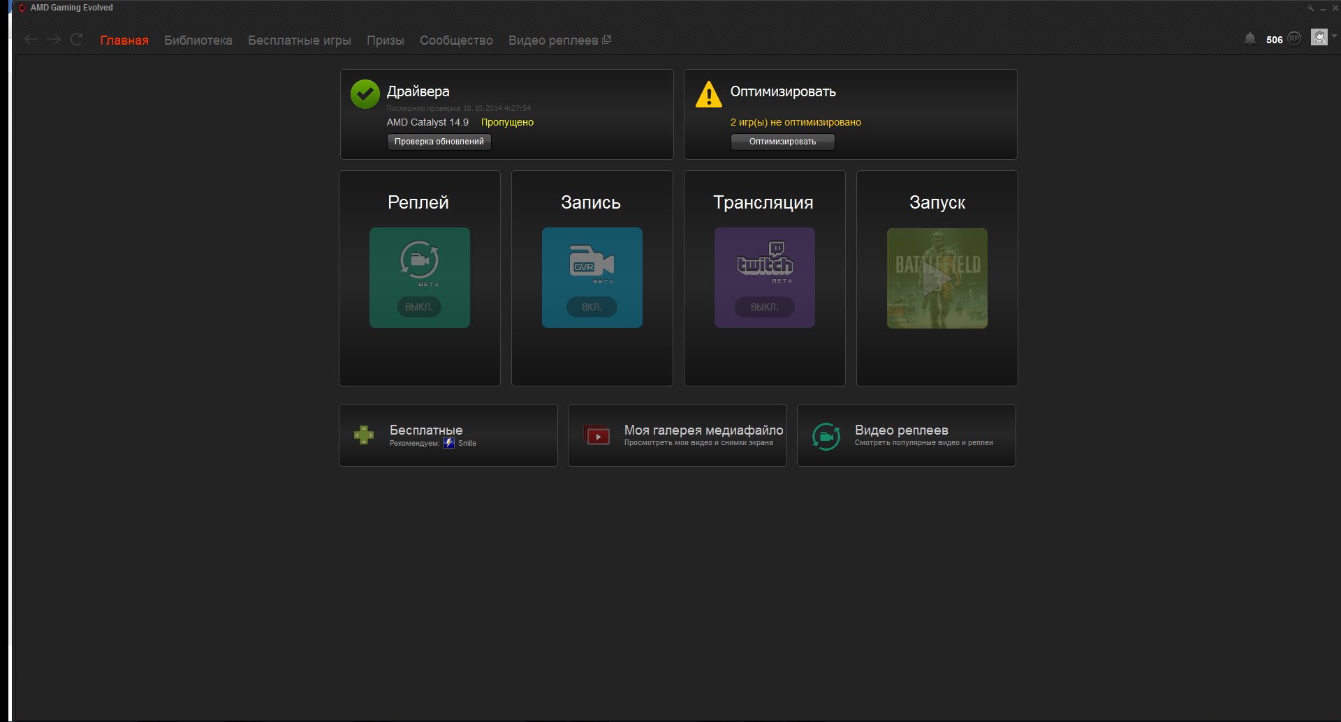The height and width of the screenshot is (722, 1341).
Task: Click the Трансляция heading
Action: click(x=763, y=203)
